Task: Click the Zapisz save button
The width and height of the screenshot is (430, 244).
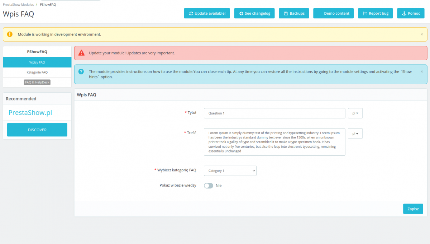Action: click(x=413, y=209)
